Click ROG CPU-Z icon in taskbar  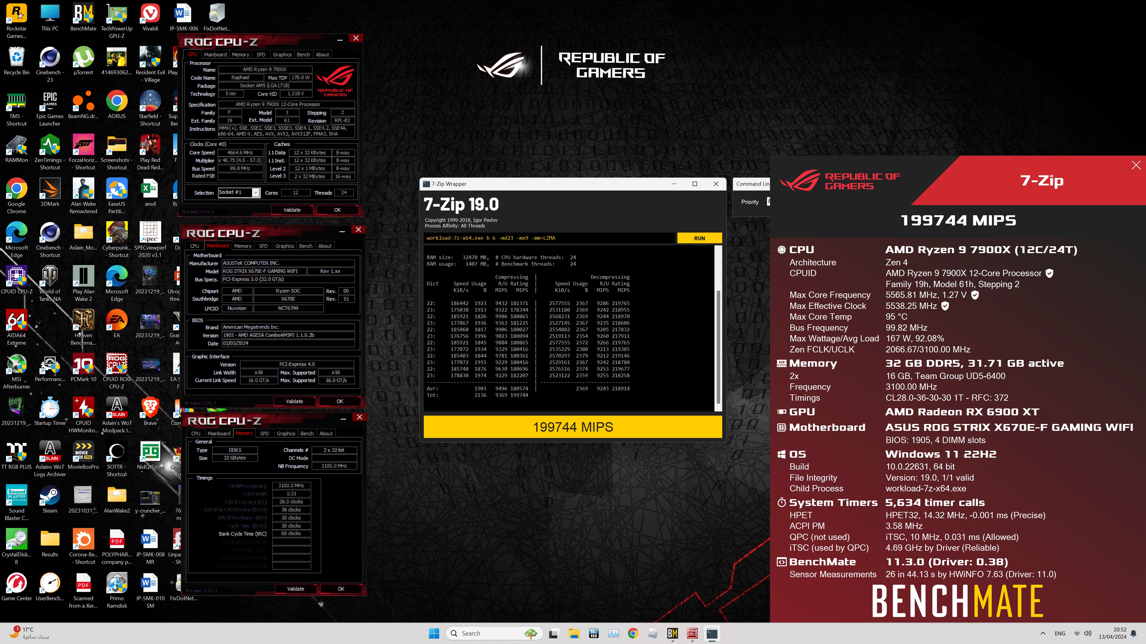692,633
